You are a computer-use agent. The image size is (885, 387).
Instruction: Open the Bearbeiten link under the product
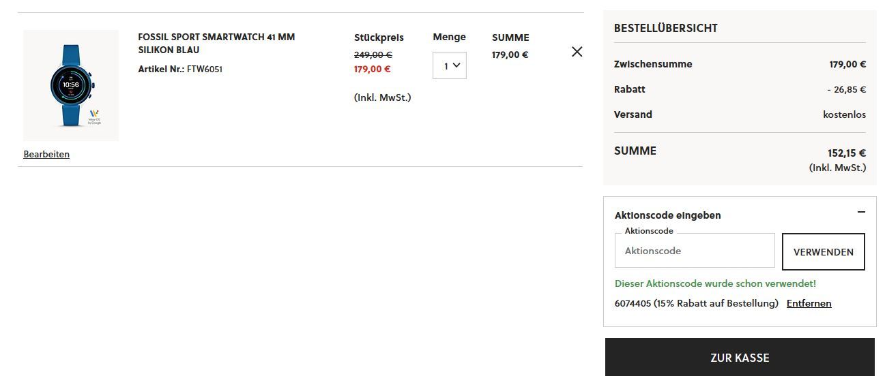pos(46,154)
